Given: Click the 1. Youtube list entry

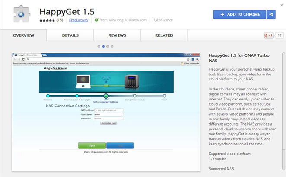Looking at the screenshot, I should coord(217,159).
